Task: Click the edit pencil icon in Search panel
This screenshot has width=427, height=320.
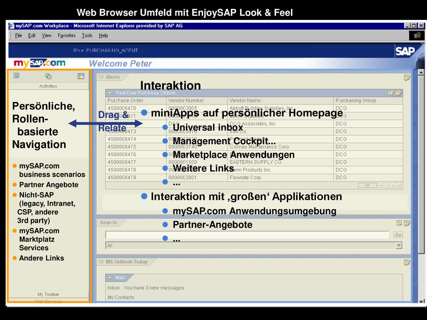Action: point(407,223)
